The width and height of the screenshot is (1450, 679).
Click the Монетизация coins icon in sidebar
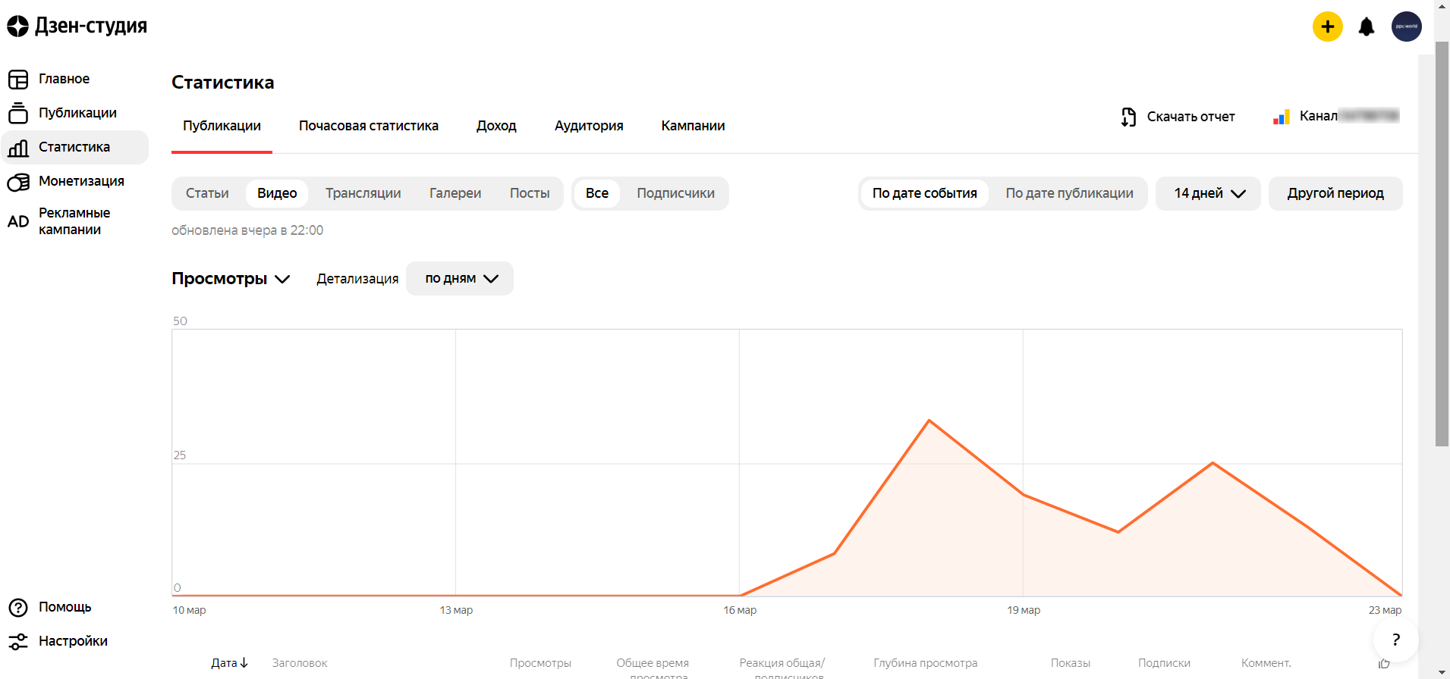[18, 182]
